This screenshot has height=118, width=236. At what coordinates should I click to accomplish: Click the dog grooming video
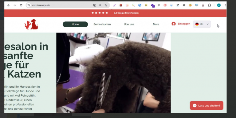[x=113, y=73]
